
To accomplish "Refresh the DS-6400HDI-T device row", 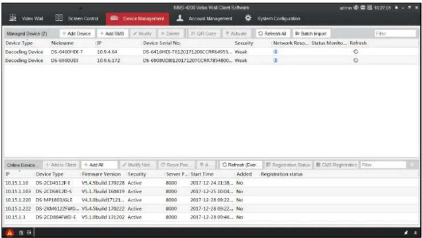I will pos(356,52).
